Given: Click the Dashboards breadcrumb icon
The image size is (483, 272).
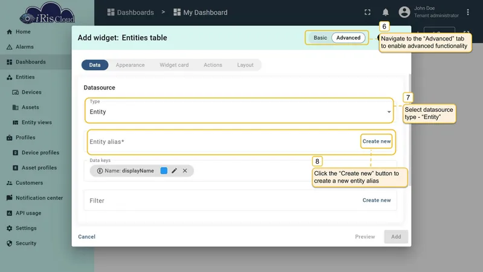Looking at the screenshot, I should (x=111, y=12).
